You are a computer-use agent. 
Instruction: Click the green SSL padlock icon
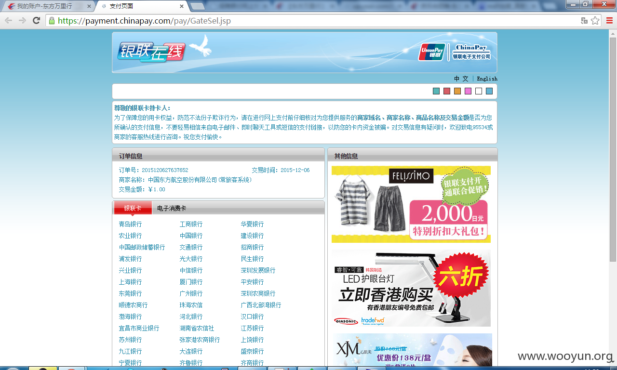(52, 21)
